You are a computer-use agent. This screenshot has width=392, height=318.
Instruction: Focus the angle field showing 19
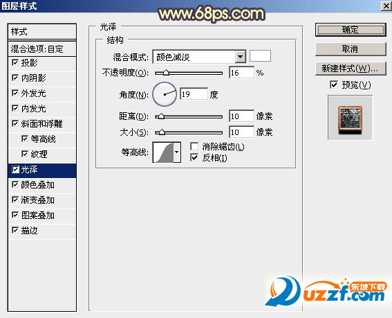(x=194, y=94)
